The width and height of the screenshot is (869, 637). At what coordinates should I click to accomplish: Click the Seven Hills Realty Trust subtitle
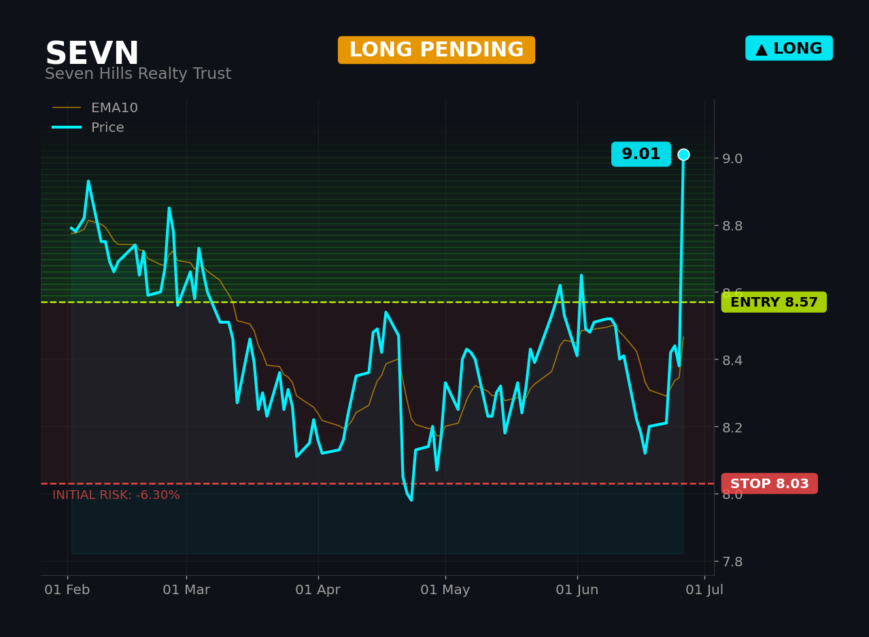pos(138,74)
